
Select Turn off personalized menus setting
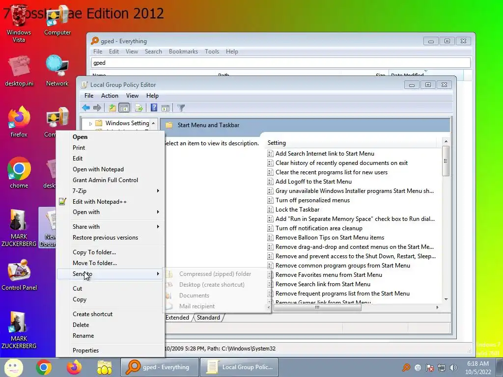pyautogui.click(x=312, y=200)
